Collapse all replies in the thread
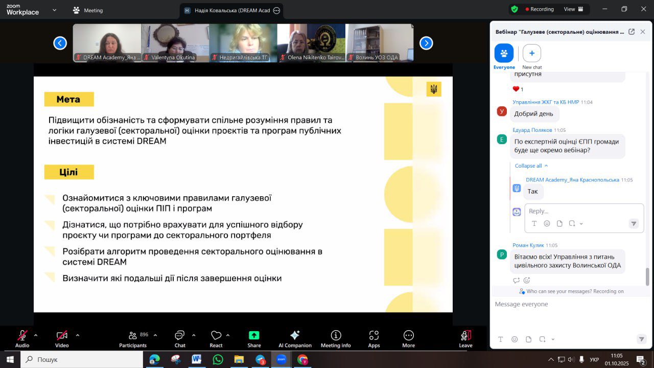 pos(531,166)
